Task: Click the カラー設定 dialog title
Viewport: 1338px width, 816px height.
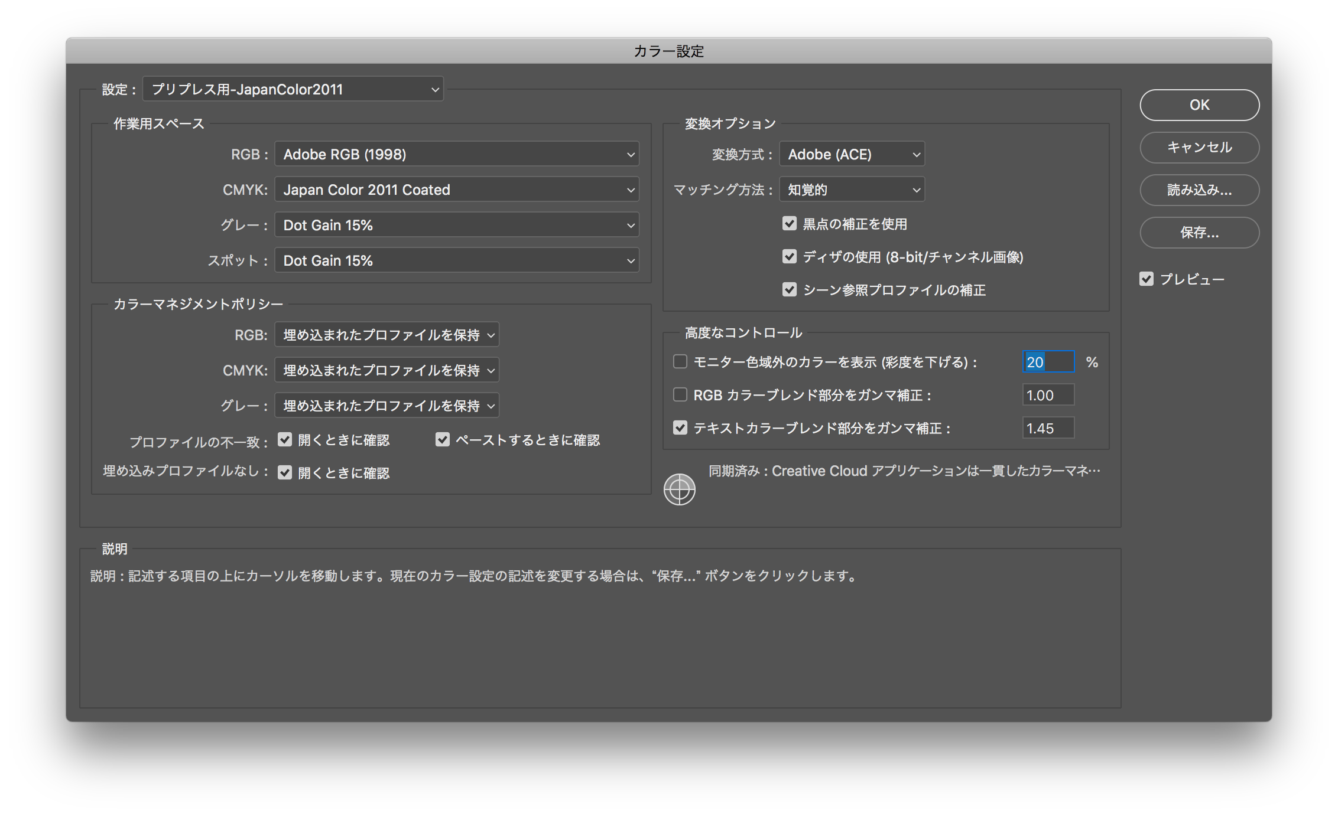Action: pos(669,51)
